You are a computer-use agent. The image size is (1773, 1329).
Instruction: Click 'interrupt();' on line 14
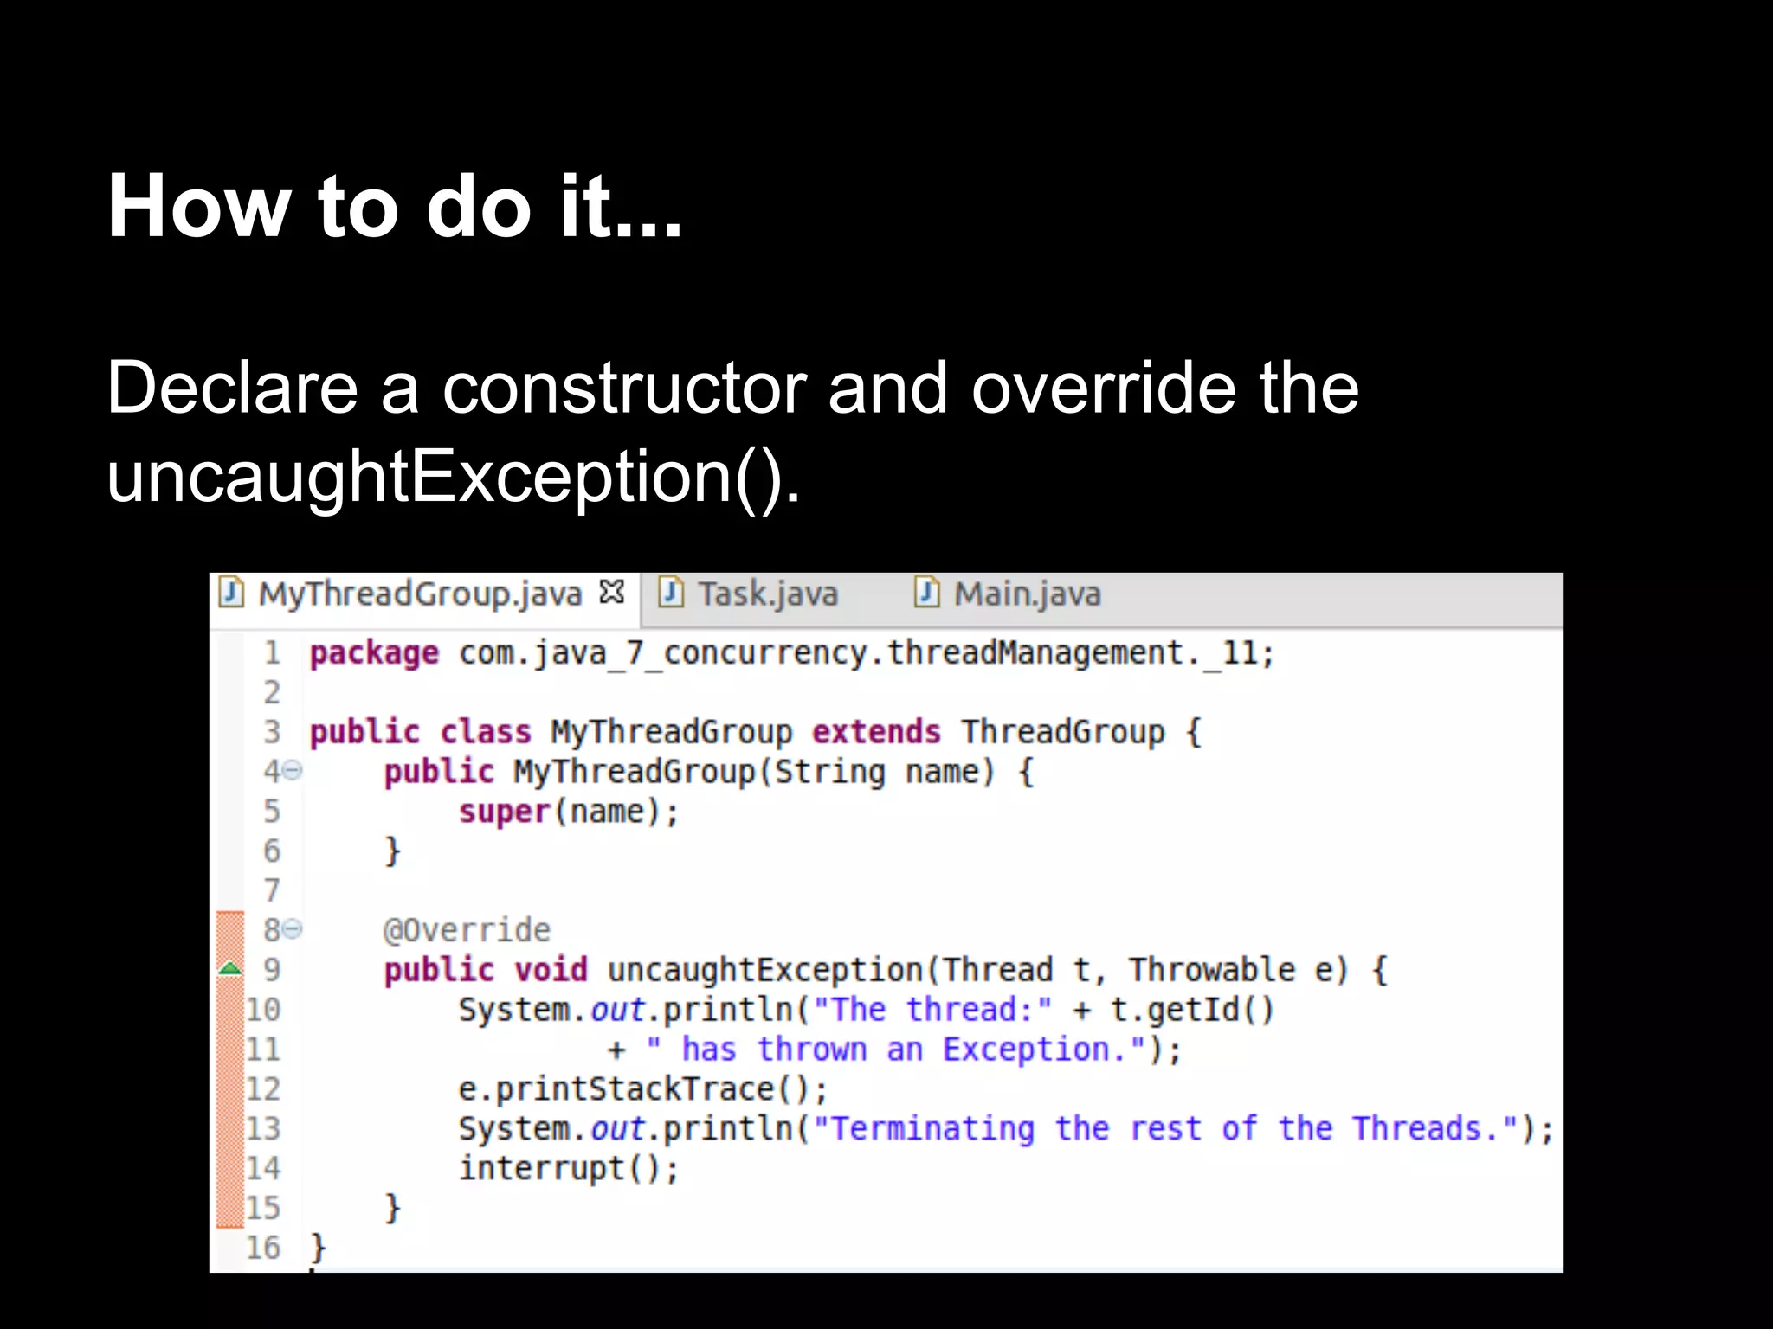pos(569,1169)
